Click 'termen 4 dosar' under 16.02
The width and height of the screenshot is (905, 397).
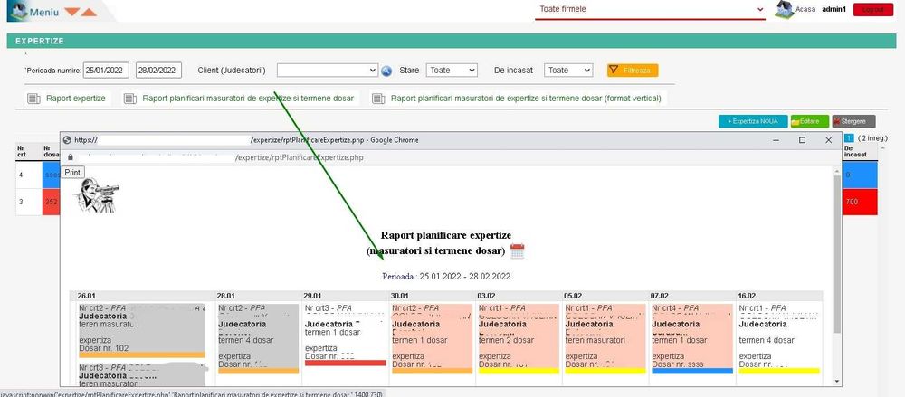click(x=767, y=340)
